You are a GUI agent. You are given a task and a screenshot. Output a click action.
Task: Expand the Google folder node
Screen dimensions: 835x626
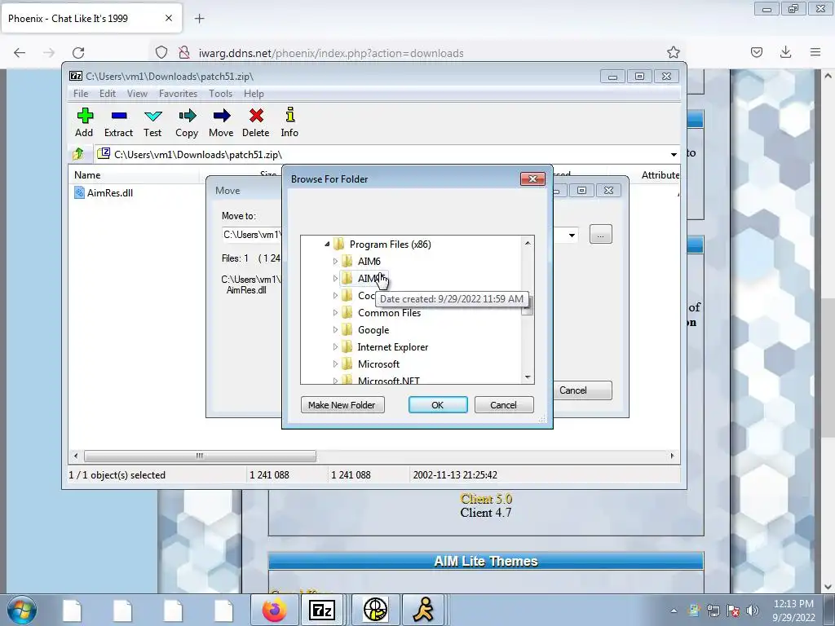[335, 329]
